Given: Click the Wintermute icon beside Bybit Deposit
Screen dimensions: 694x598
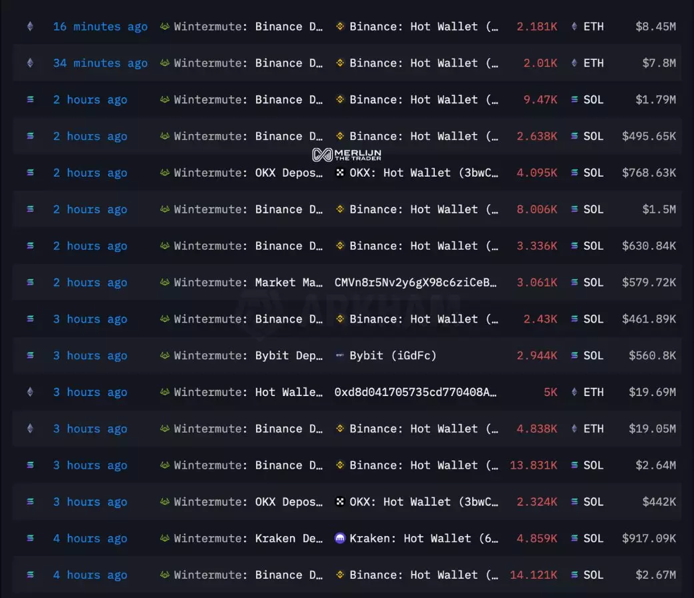Looking at the screenshot, I should tap(165, 355).
